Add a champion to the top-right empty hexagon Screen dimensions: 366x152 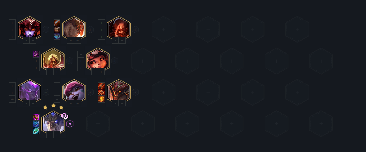(297, 29)
